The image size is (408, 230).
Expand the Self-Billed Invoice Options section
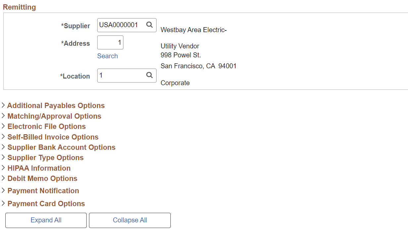[x=53, y=137]
